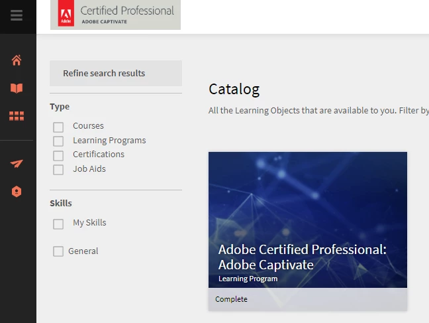Check the Certifications filter
The image size is (429, 323).
(x=58, y=155)
